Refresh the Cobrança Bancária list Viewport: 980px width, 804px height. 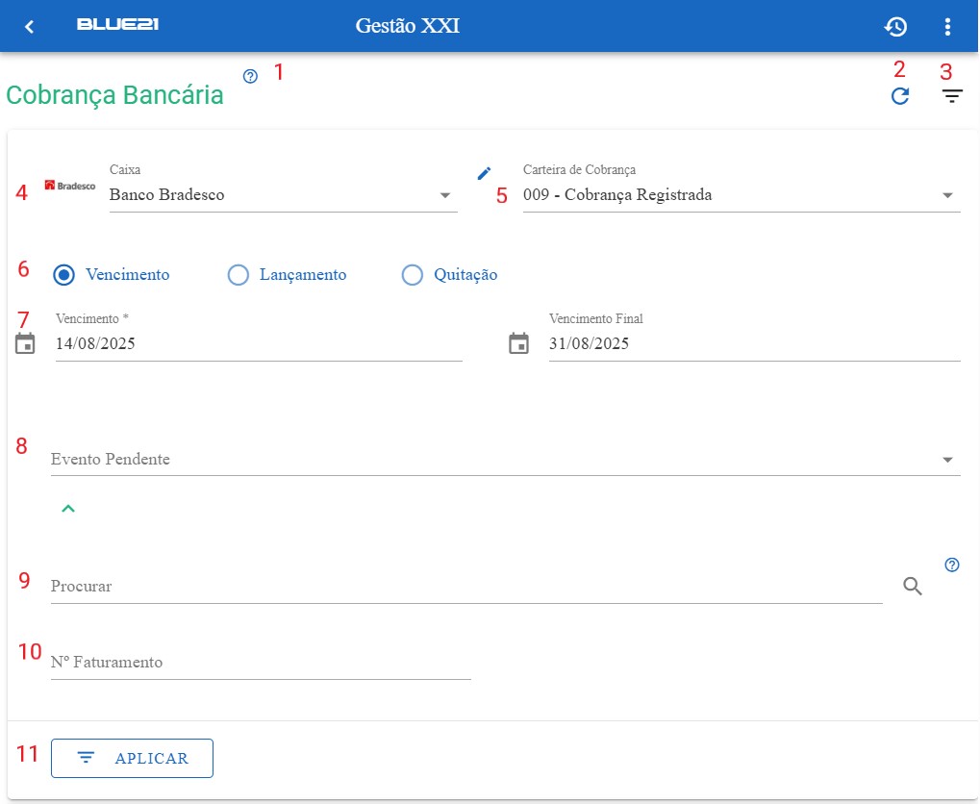[x=900, y=96]
